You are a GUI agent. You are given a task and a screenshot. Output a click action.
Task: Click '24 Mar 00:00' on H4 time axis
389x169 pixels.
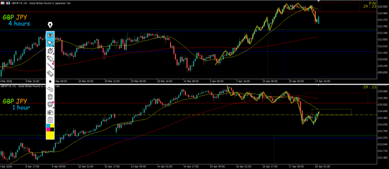click(138, 81)
